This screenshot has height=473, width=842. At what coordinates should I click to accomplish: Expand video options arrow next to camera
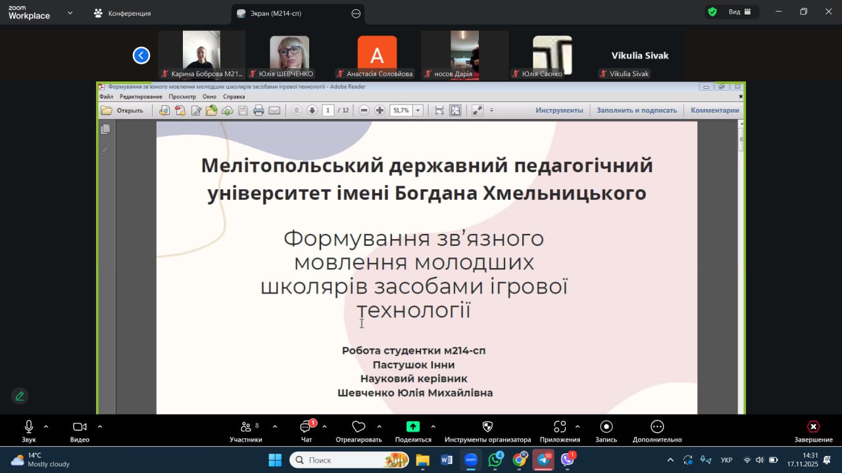[100, 426]
